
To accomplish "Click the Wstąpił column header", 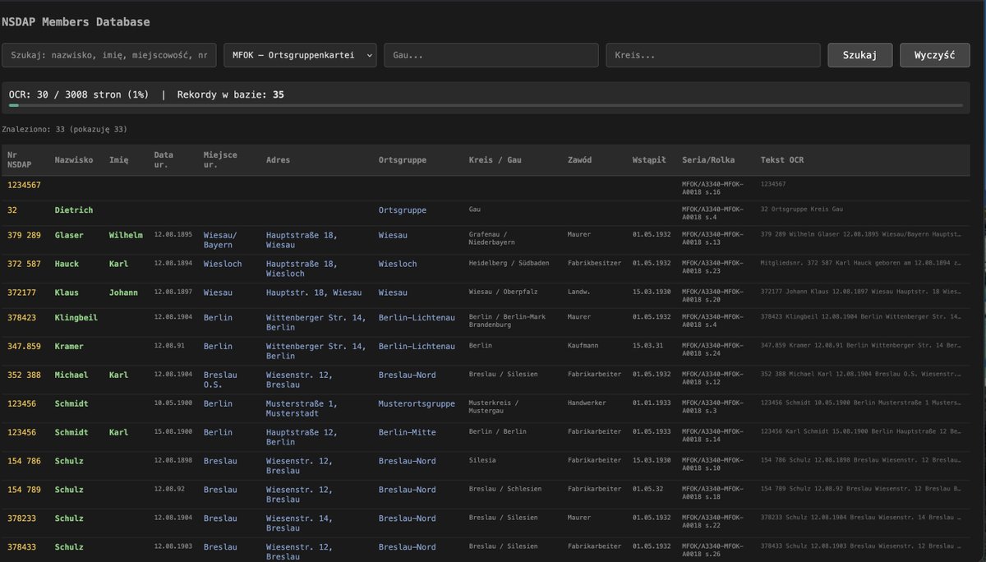I will point(649,160).
